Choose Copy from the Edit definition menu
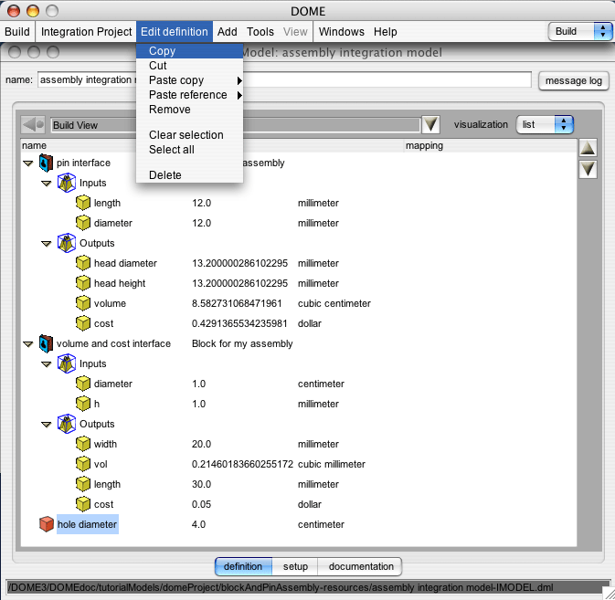 [189, 51]
